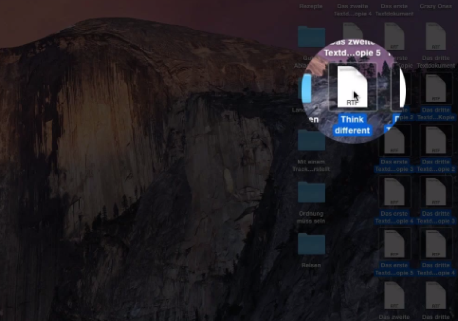Select the light blue folder in the magnifier
This screenshot has height=321, width=458.
click(x=307, y=88)
